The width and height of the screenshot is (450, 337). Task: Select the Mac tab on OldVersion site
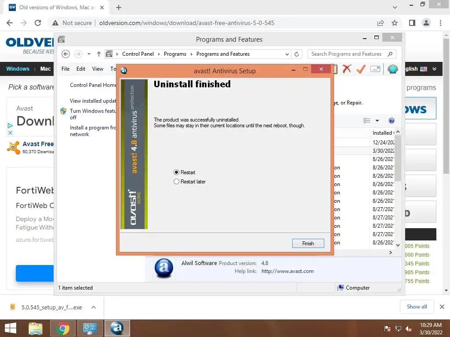pyautogui.click(x=45, y=69)
